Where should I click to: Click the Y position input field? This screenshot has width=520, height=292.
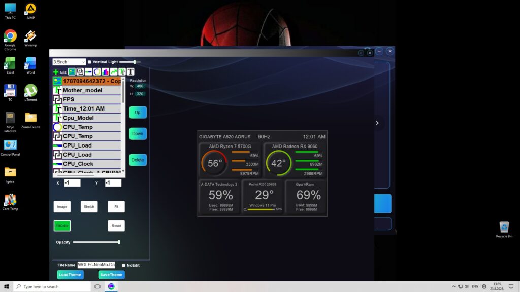(113, 182)
